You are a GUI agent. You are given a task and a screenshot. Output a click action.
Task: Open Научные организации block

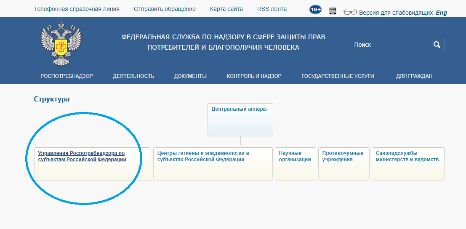pos(295,164)
